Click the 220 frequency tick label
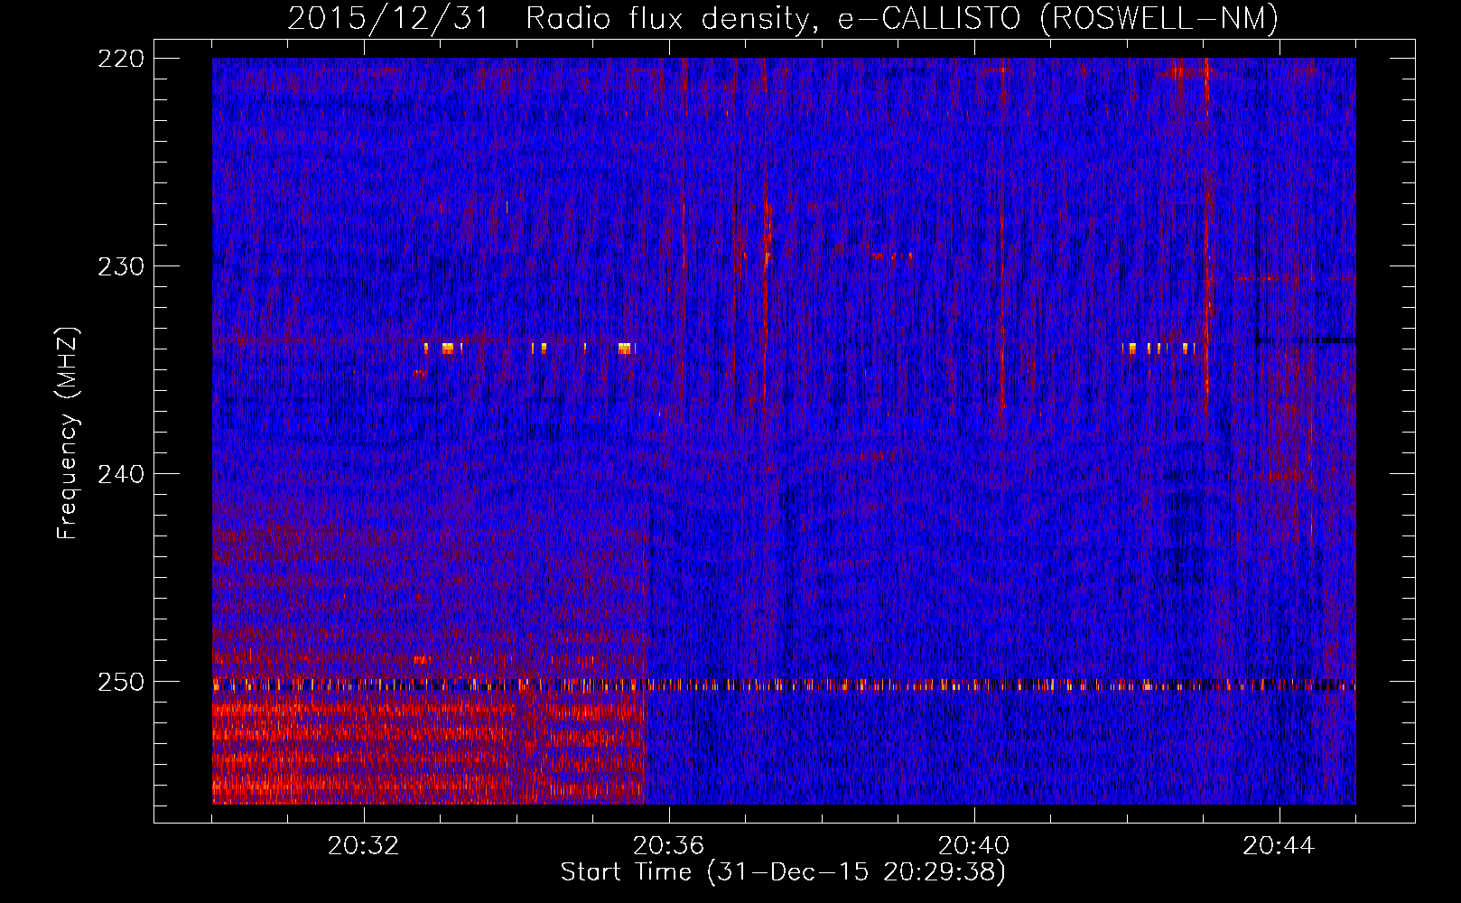Image resolution: width=1461 pixels, height=903 pixels. [120, 59]
